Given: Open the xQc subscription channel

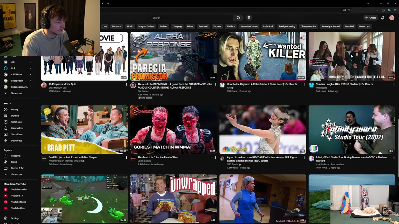Looking at the screenshot, I should pyautogui.click(x=13, y=62).
